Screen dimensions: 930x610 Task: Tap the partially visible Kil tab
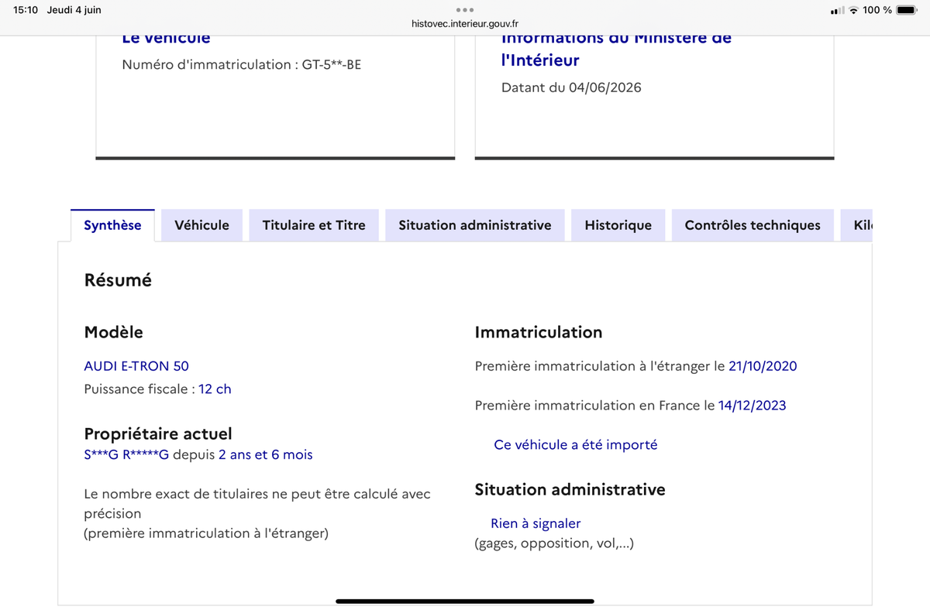coord(857,225)
